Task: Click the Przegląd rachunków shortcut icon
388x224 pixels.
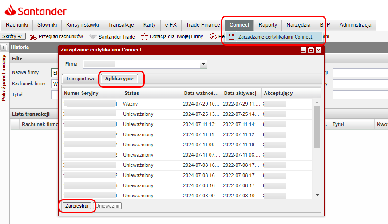Action: click(33, 36)
